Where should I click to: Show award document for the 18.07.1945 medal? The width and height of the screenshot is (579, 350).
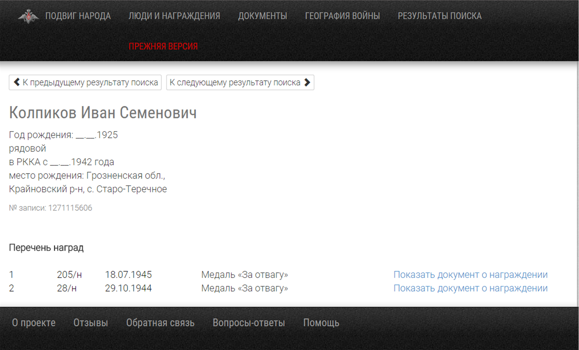[470, 275]
